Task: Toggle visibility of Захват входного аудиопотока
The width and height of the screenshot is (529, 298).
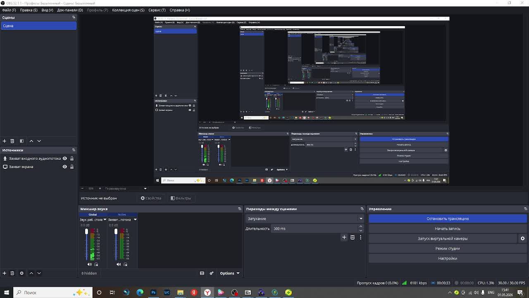Action: coord(64,159)
